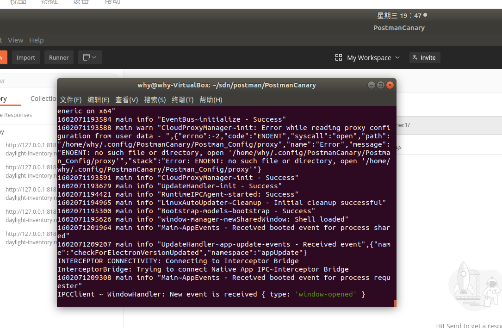Open terminal 搜索(S) menu
Screen dimensions: 502x328
(155, 100)
